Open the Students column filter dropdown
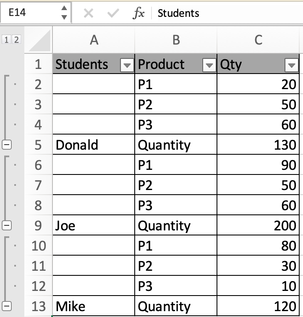 (x=127, y=65)
